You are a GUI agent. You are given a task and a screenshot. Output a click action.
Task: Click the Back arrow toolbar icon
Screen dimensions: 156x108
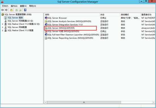click(3, 10)
